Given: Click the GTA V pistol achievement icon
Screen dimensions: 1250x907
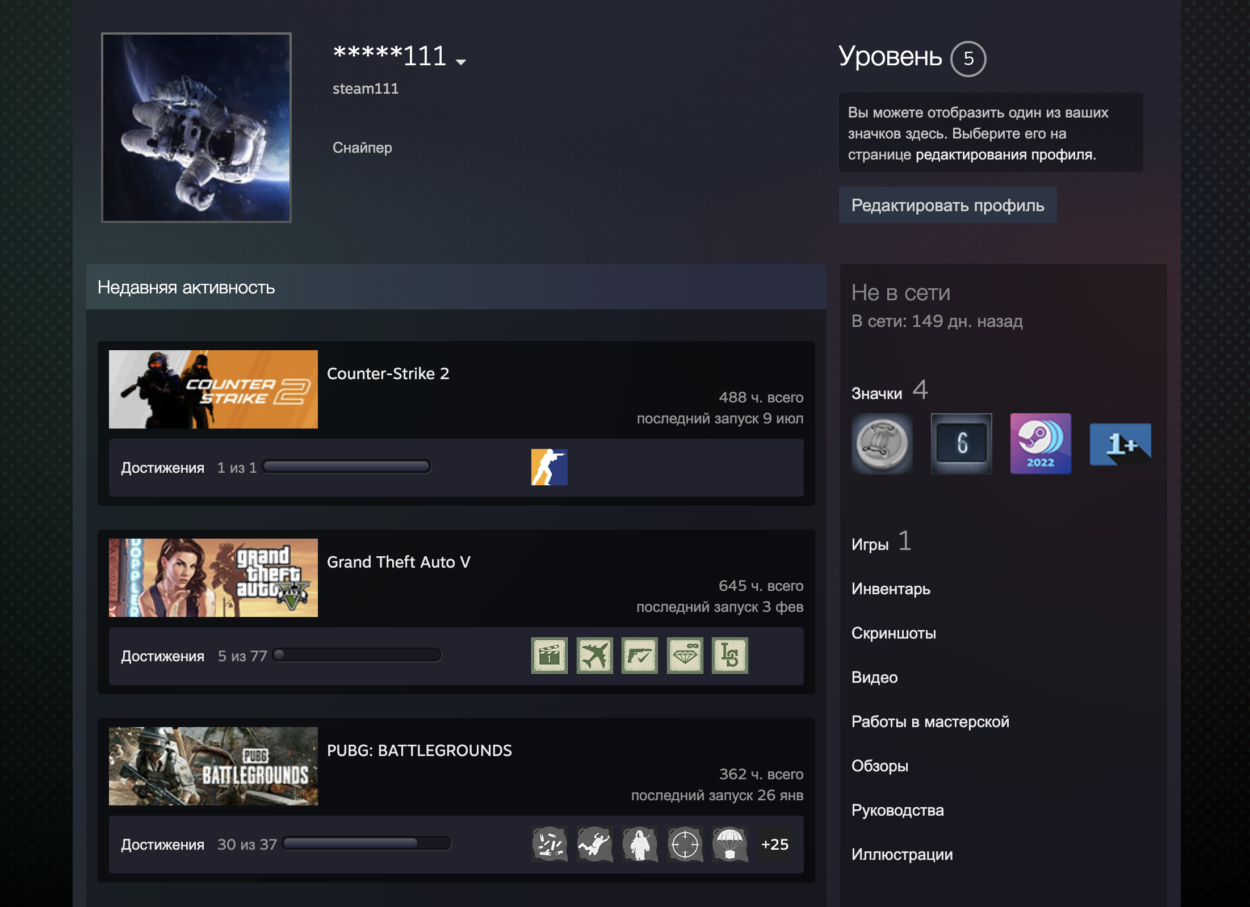Looking at the screenshot, I should coord(639,656).
